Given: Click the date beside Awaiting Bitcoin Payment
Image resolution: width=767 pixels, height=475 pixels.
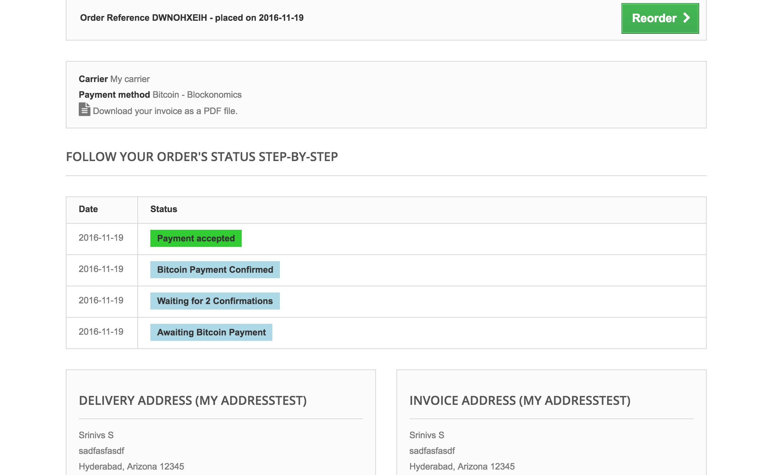Looking at the screenshot, I should 101,332.
